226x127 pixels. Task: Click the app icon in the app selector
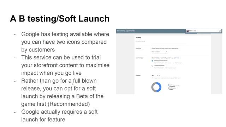pyautogui.click(x=188, y=31)
